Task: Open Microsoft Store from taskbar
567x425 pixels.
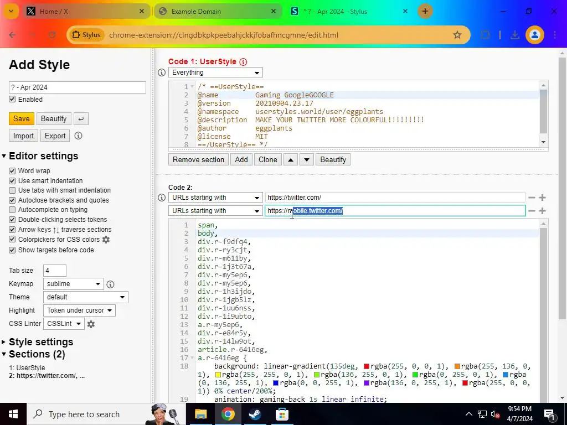Action: point(282,414)
